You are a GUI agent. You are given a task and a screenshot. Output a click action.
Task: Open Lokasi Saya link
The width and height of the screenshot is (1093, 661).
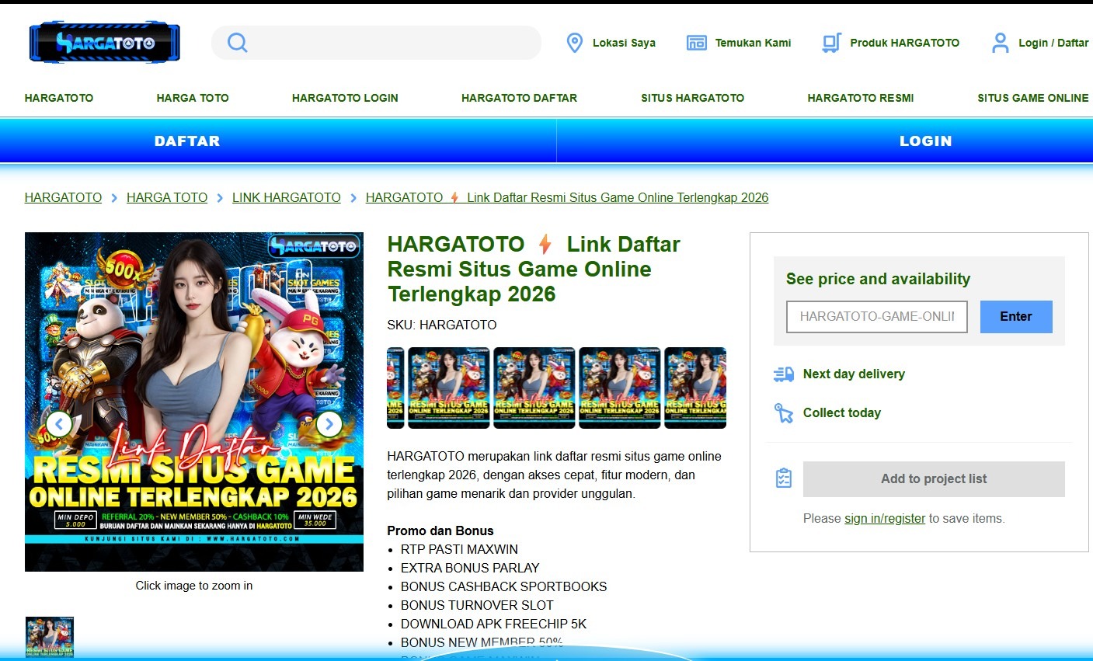coord(624,43)
